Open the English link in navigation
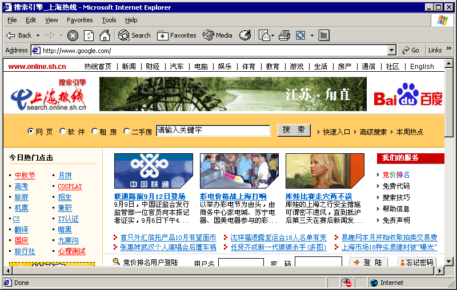Image resolution: width=457 pixels, height=290 pixels. 422,67
